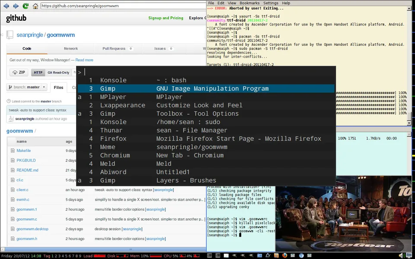Click the network monitor icon in the tray
Image resolution: width=415 pixels, height=259 pixels.
(x=409, y=256)
